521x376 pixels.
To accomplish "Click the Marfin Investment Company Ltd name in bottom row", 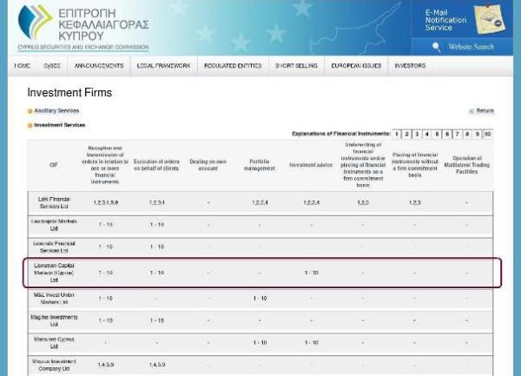I will click(x=54, y=365).
